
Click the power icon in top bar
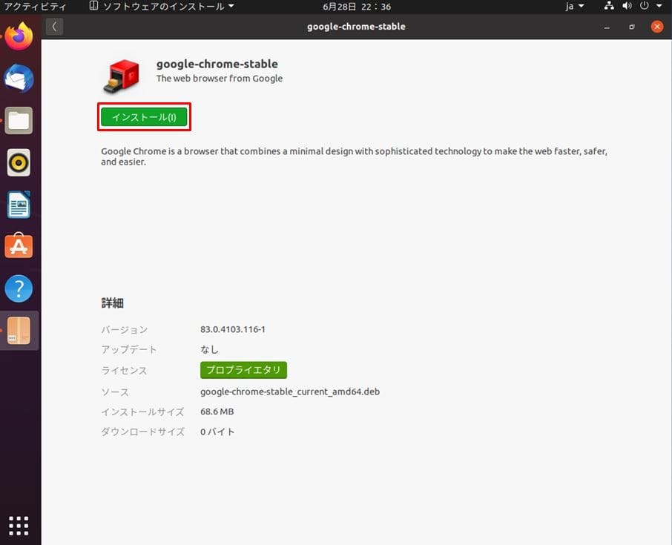click(x=644, y=6)
